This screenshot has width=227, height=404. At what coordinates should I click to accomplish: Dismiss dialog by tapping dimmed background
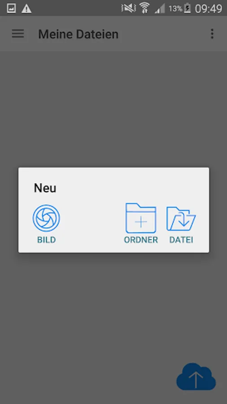[x=113, y=309]
